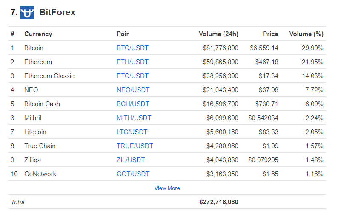
Task: Click the 29.99% volume share
Action: (312, 48)
